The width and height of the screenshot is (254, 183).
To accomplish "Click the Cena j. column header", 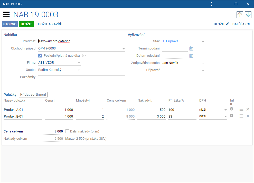I will coord(50,101).
